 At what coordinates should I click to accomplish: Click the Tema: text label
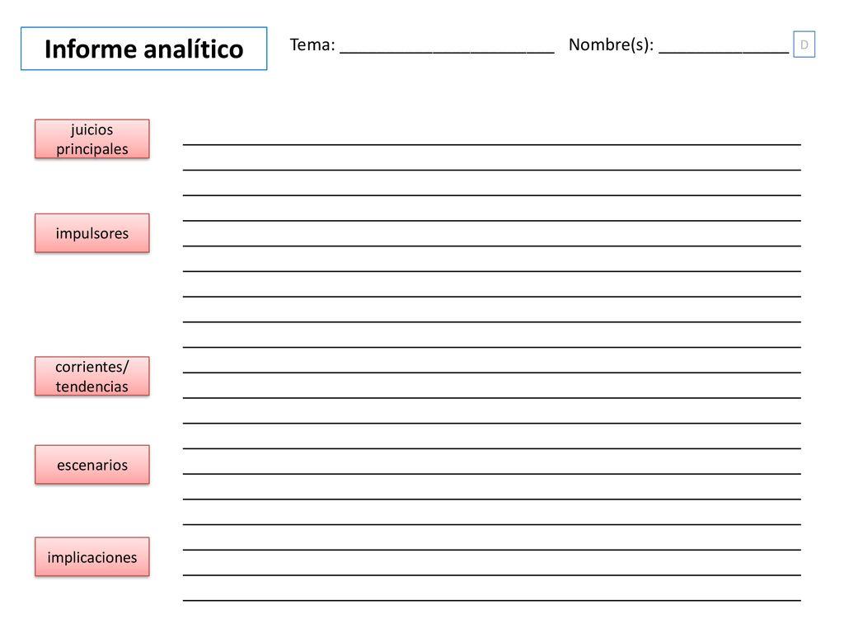pos(312,45)
